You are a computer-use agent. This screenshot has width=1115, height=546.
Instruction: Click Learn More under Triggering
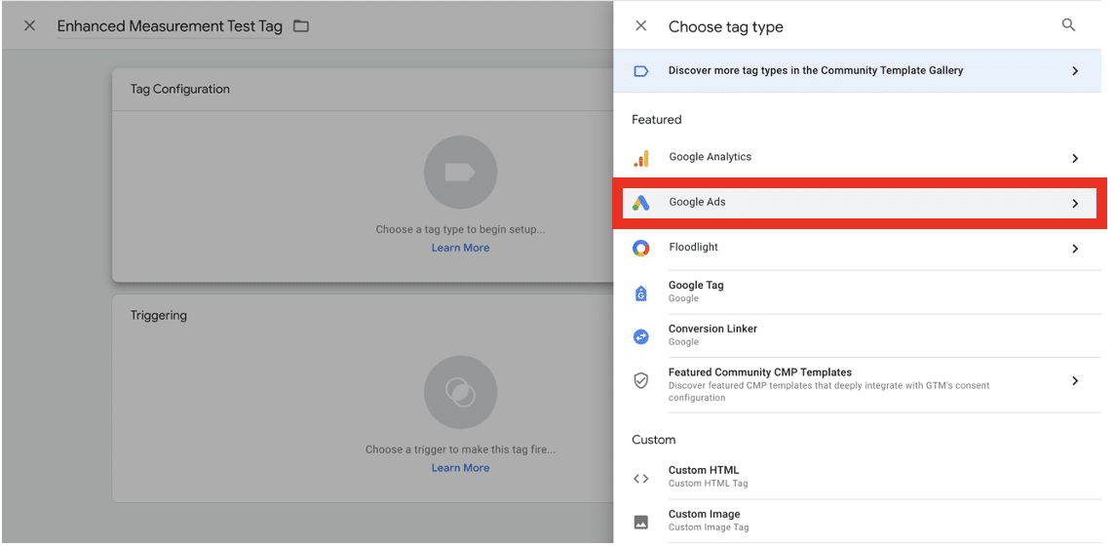[x=460, y=468]
